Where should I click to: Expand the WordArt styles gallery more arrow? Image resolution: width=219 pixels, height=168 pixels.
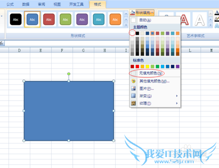tap(210, 25)
